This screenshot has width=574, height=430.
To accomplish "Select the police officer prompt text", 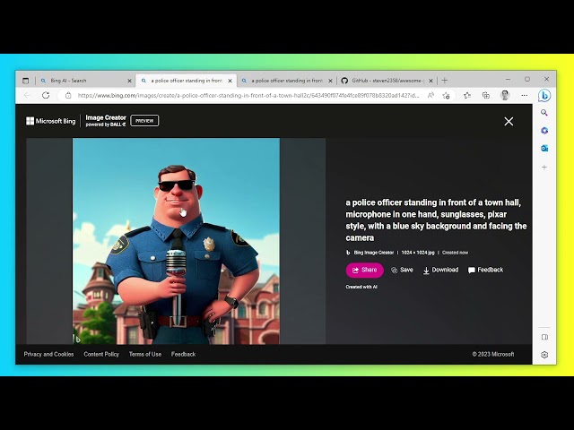I will pos(436,220).
